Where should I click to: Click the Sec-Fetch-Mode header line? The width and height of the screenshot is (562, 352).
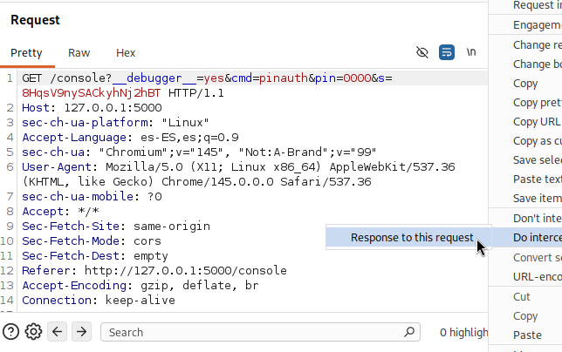pyautogui.click(x=92, y=241)
